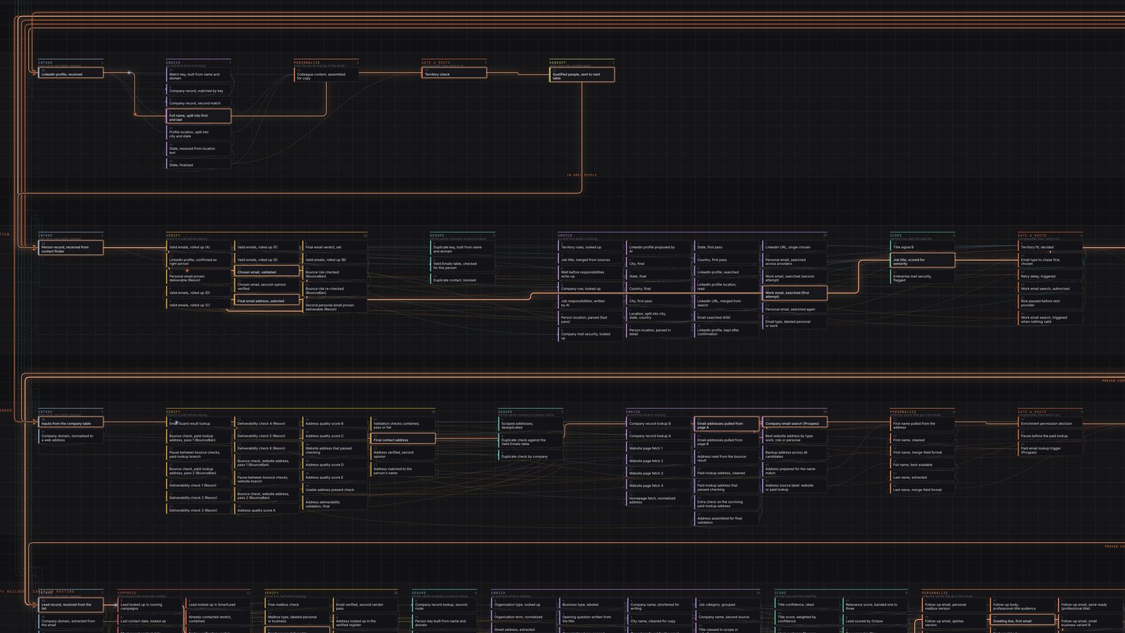Select 'Title confidence, rated' node
The image size is (1125, 633).
click(x=807, y=603)
